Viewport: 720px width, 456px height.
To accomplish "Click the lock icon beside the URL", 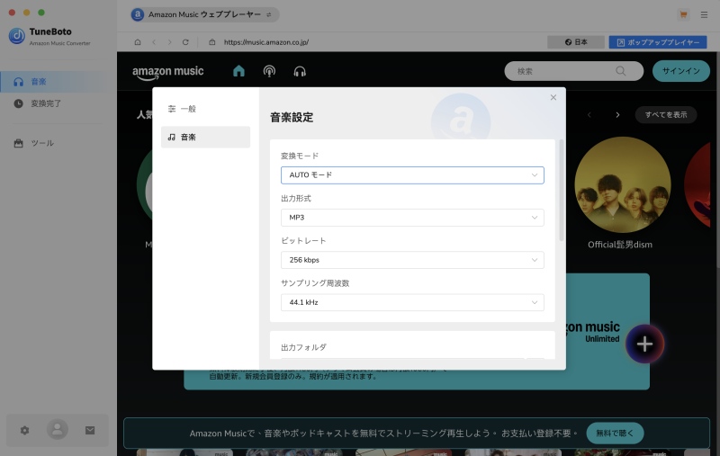I will [x=212, y=42].
